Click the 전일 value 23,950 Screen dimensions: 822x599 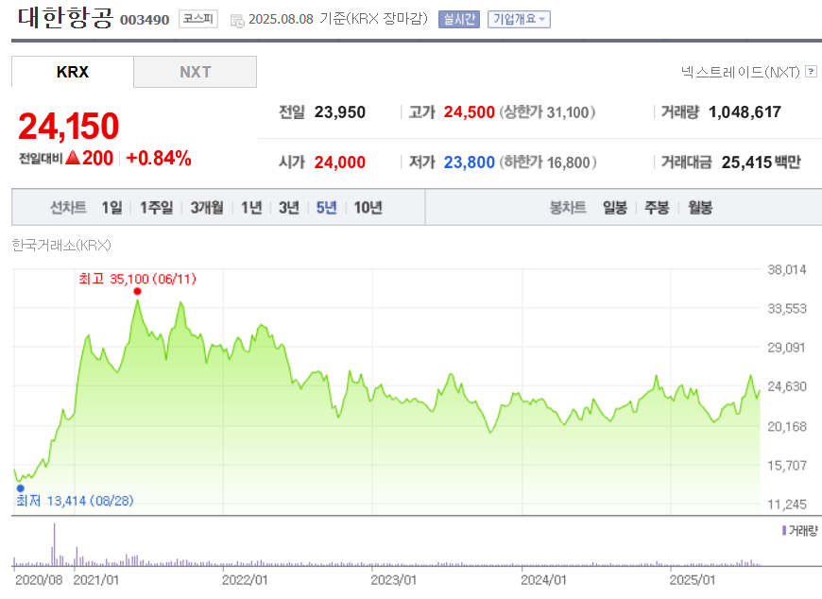point(340,111)
